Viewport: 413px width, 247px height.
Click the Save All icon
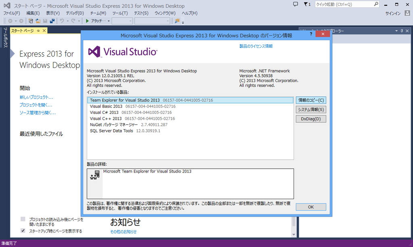click(x=53, y=21)
